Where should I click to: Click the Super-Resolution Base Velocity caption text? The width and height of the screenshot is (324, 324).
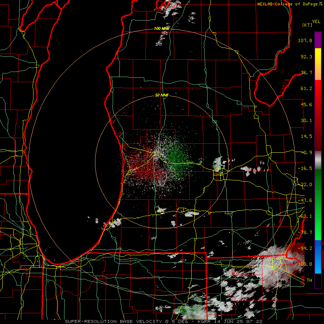(x=164, y=321)
